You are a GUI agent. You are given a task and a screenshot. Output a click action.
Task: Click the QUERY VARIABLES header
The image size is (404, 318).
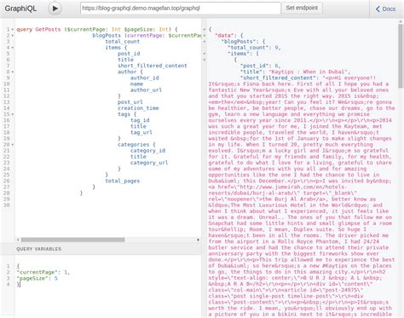pyautogui.click(x=38, y=249)
